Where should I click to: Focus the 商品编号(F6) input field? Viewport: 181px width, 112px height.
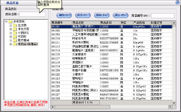click(x=163, y=16)
